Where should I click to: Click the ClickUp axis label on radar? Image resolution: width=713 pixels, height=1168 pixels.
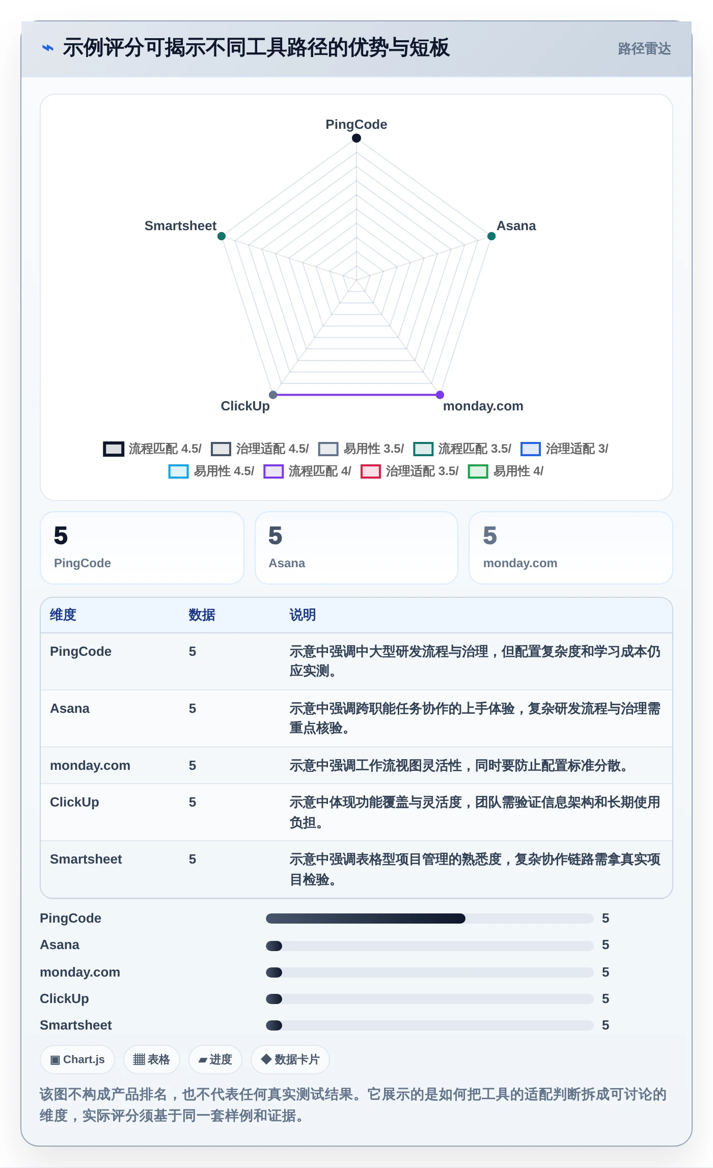(245, 406)
